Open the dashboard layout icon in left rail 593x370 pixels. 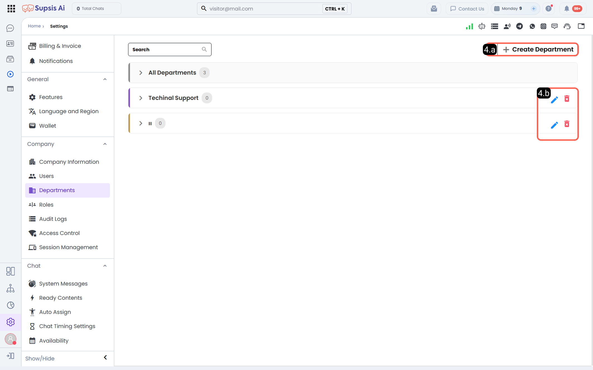(10, 271)
